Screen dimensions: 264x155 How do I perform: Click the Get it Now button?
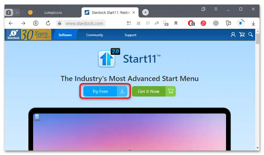154,91
